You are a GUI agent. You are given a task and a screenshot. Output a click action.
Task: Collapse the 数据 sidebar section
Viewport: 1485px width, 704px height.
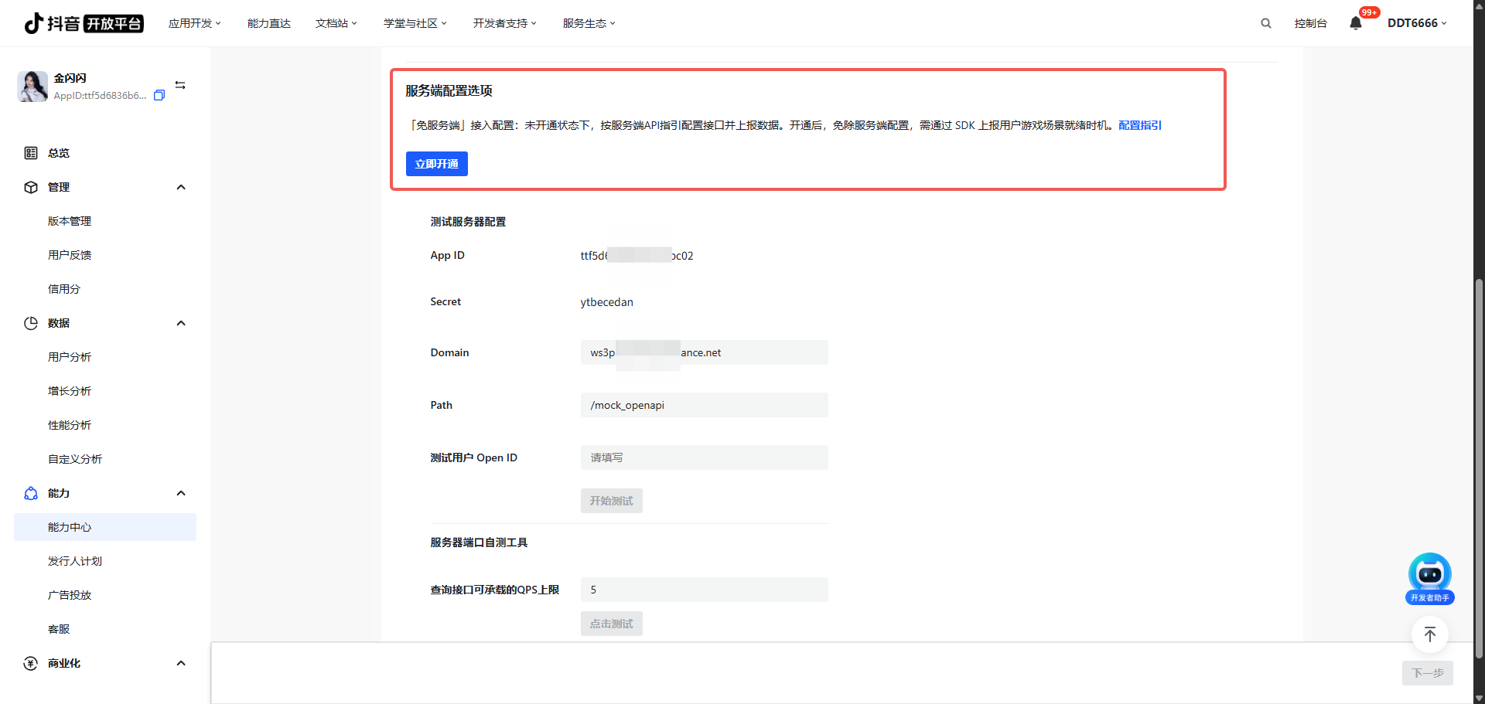coord(181,323)
